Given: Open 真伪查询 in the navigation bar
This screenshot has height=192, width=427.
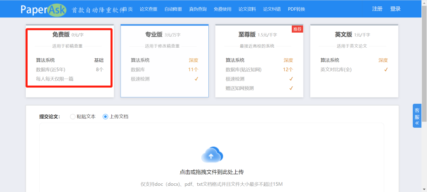Looking at the screenshot, I should click(198, 9).
